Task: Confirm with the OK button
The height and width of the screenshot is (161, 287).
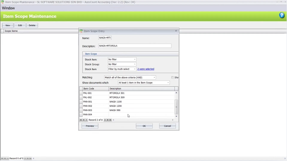Action: (x=144, y=126)
